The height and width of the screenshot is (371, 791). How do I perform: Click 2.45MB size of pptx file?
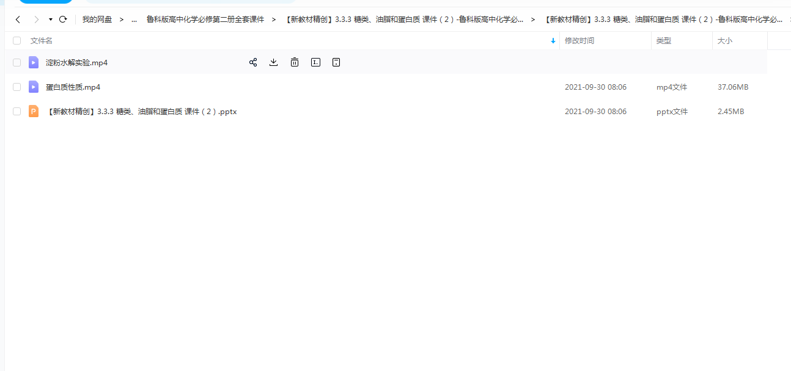tap(731, 112)
